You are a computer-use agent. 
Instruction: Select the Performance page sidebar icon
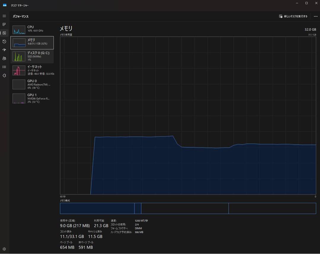coord(4,33)
